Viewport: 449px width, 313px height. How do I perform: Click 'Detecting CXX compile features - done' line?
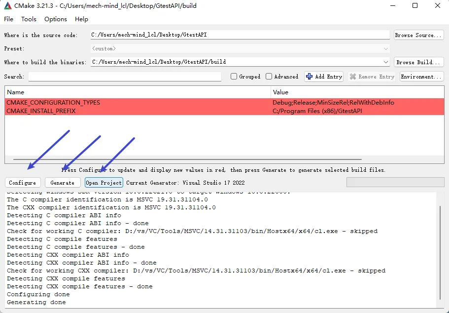pyautogui.click(x=80, y=286)
